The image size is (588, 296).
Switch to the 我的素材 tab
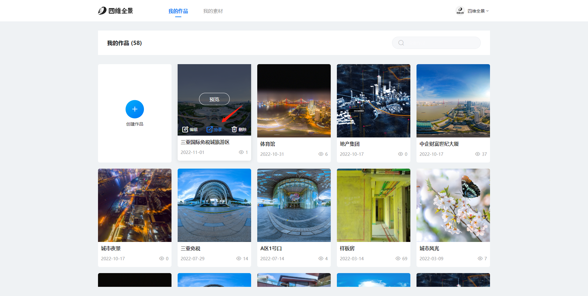point(213,11)
